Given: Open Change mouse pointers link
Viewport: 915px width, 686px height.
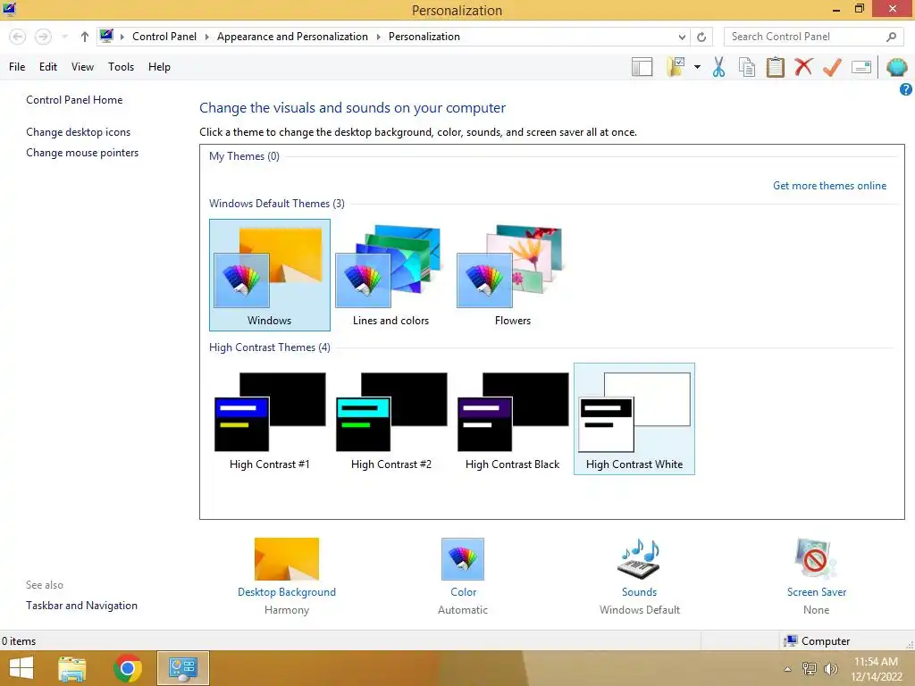Looking at the screenshot, I should coord(82,153).
